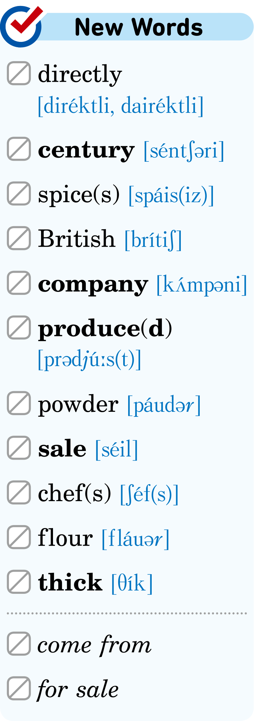The width and height of the screenshot is (254, 721).
Task: Check the box beside century
Action: coord(19,149)
